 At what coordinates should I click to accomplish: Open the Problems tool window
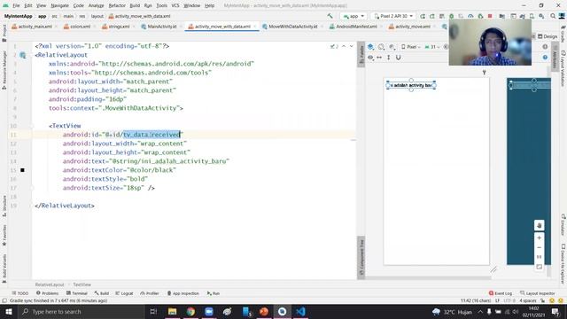[47, 293]
